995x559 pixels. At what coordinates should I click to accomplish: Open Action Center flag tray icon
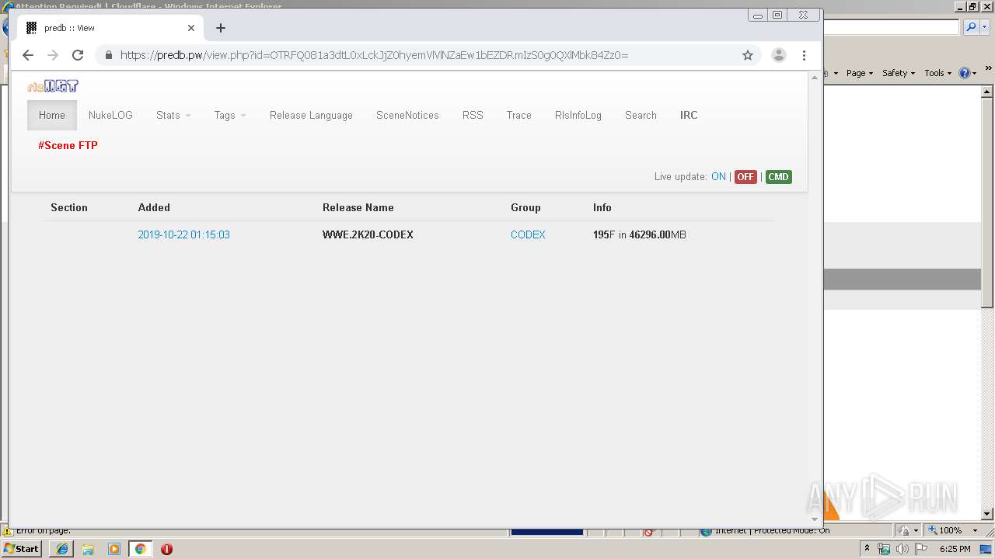920,549
